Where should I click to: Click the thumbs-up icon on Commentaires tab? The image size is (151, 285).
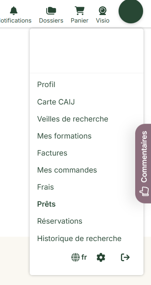[144, 192]
